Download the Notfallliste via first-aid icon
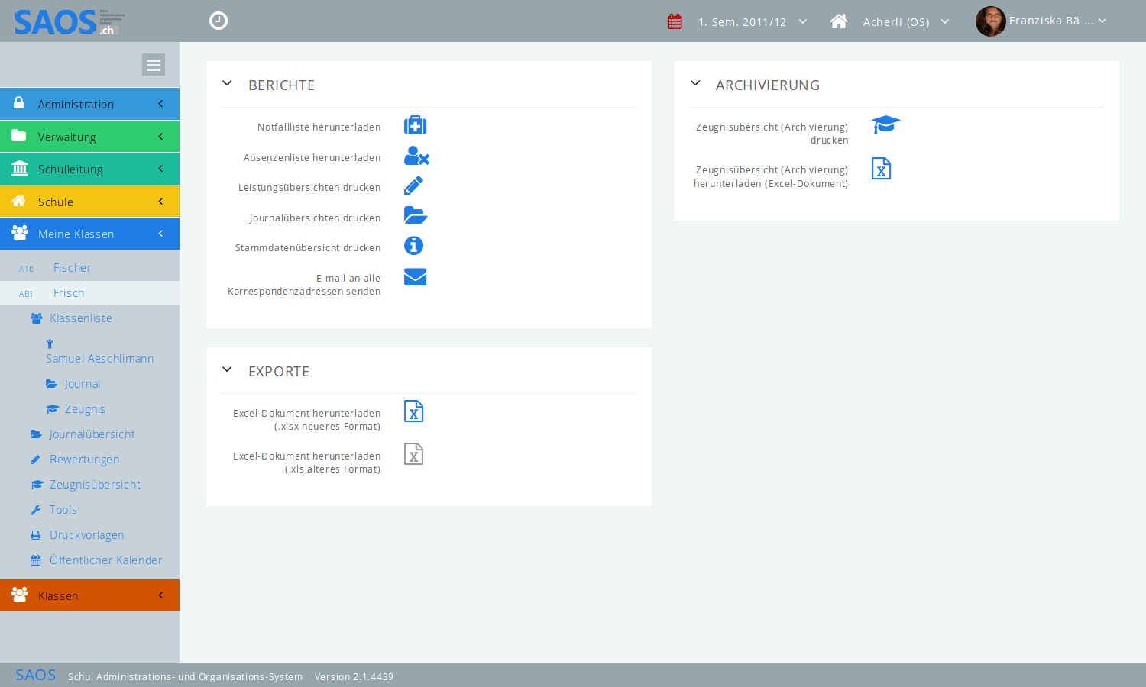Image resolution: width=1146 pixels, height=687 pixels. coord(415,125)
